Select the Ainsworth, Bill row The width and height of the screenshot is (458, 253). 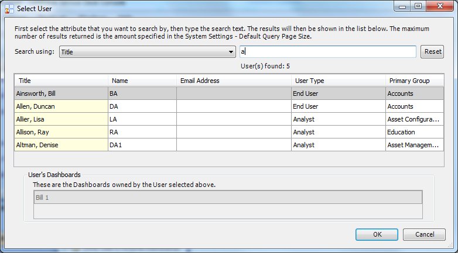click(x=61, y=93)
